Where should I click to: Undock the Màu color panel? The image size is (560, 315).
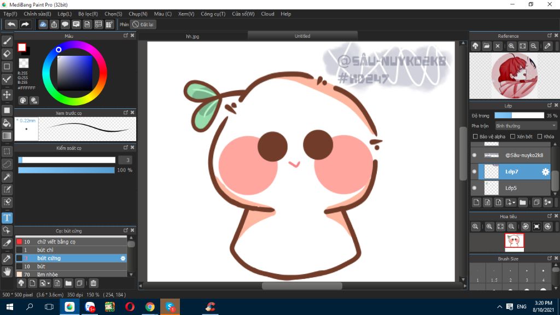[x=126, y=36]
